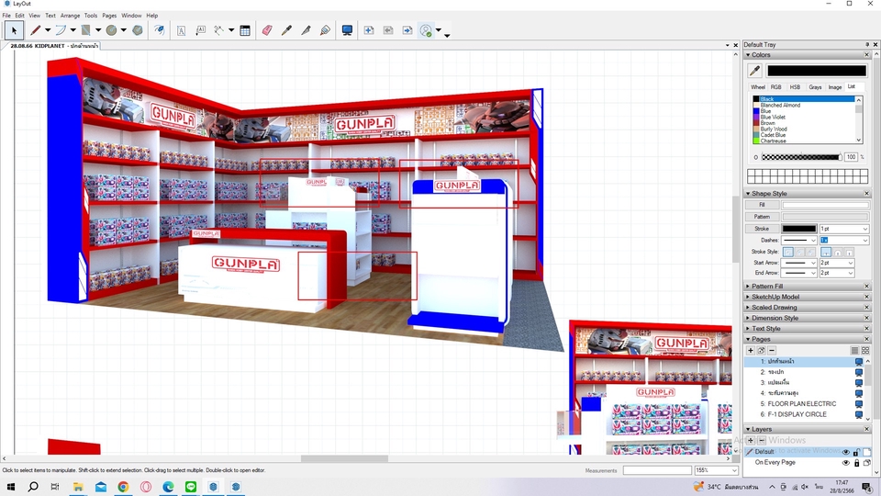Switch Pages panel to thumbnail view
Image resolution: width=881 pixels, height=496 pixels.
tap(865, 350)
